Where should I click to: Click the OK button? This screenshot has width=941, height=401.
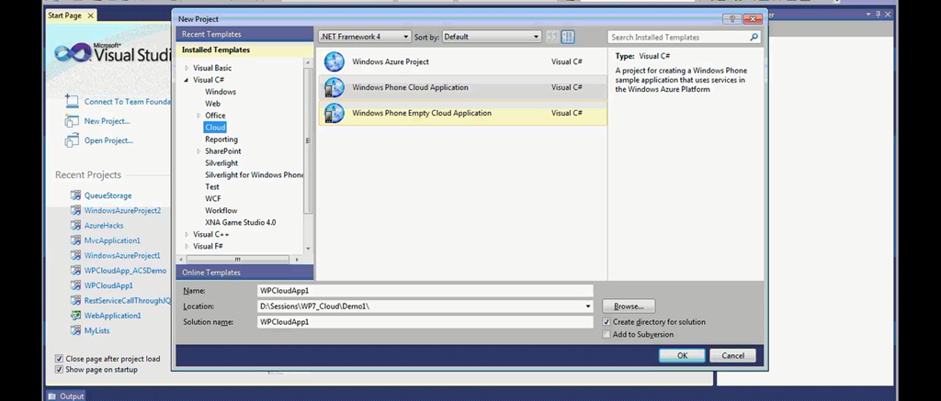[682, 355]
